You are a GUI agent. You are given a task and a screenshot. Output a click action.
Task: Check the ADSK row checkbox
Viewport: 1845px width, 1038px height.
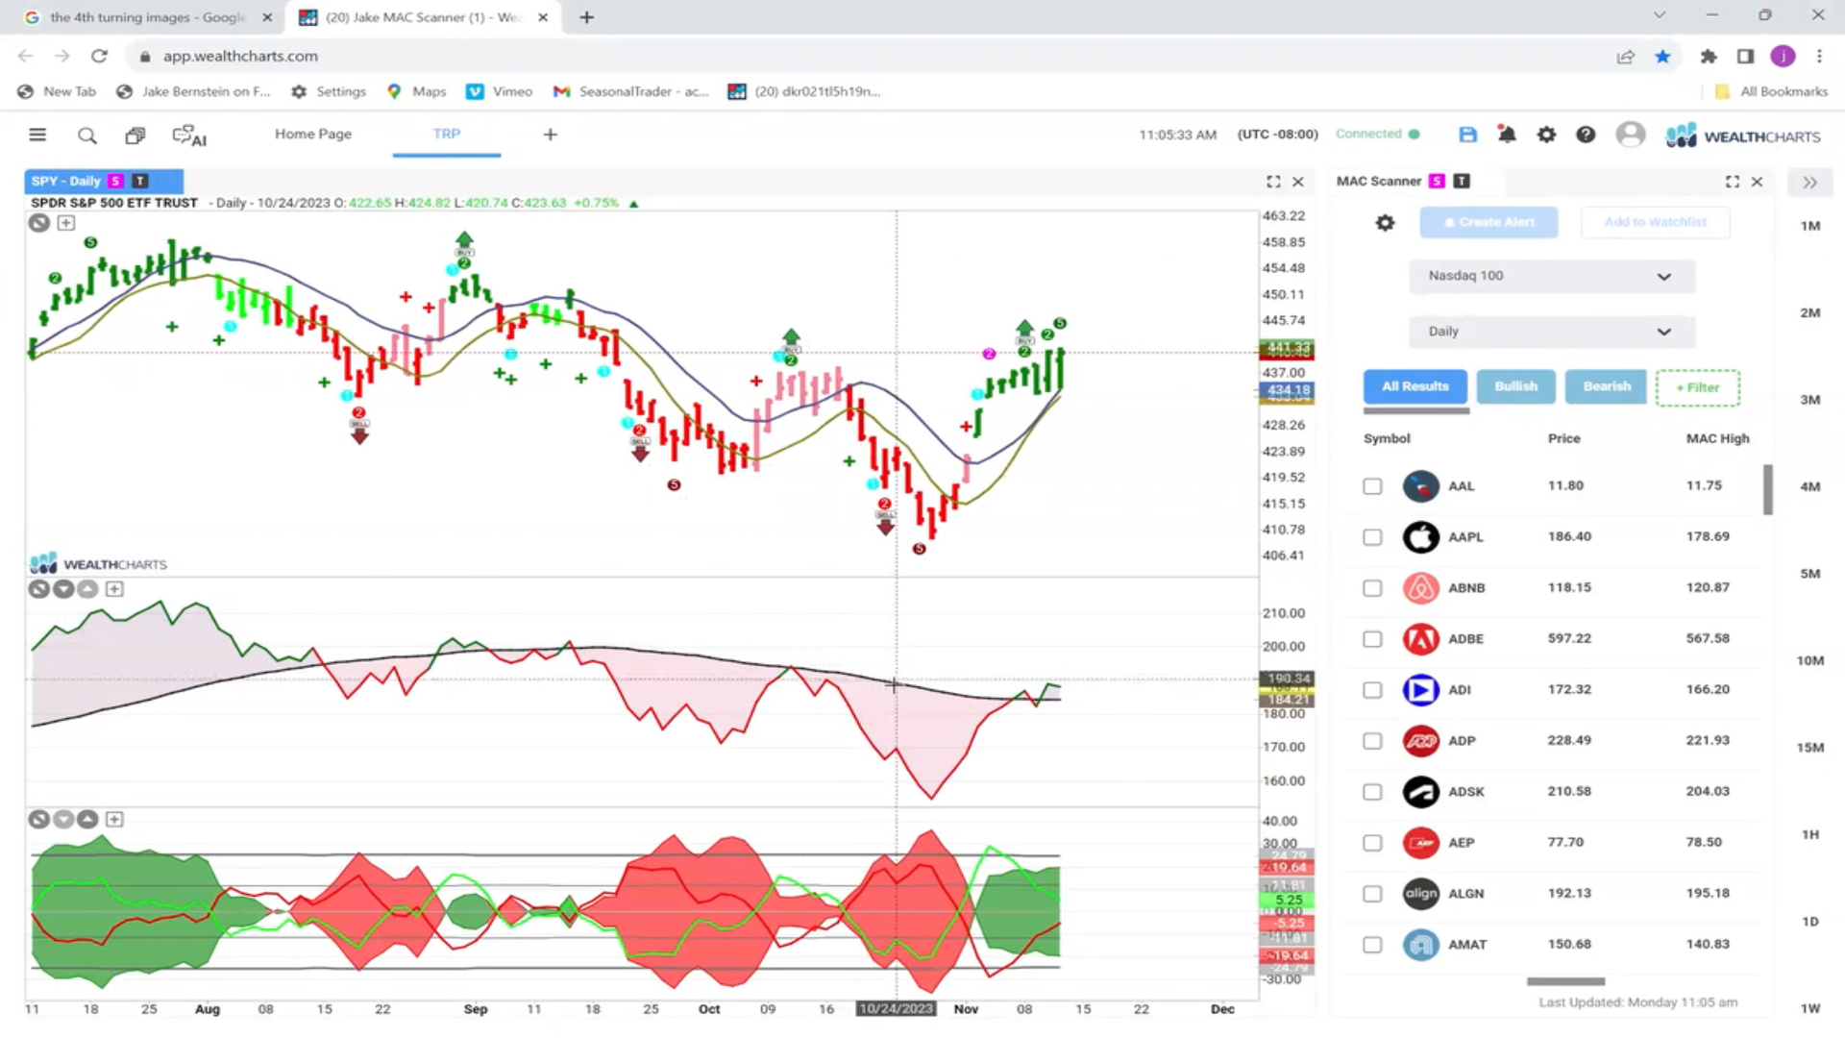(x=1372, y=792)
